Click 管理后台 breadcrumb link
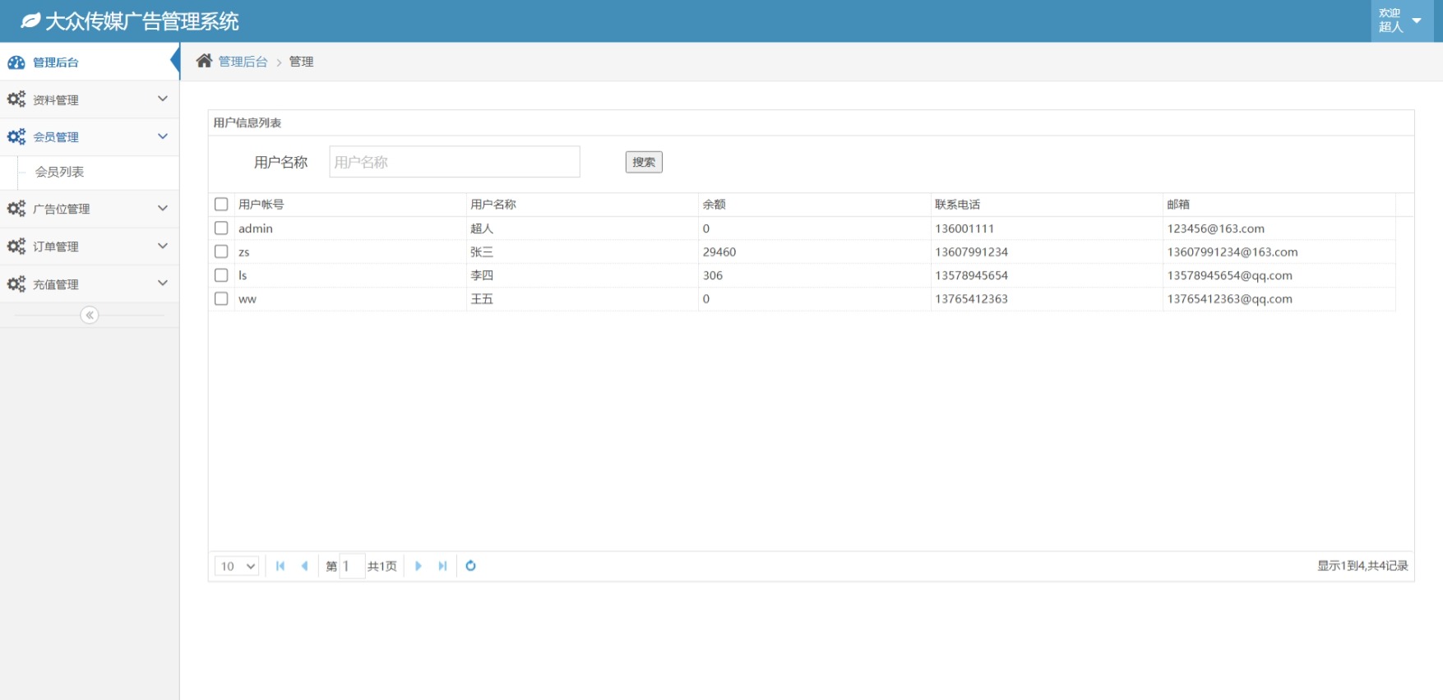The height and width of the screenshot is (700, 1443). coord(243,62)
